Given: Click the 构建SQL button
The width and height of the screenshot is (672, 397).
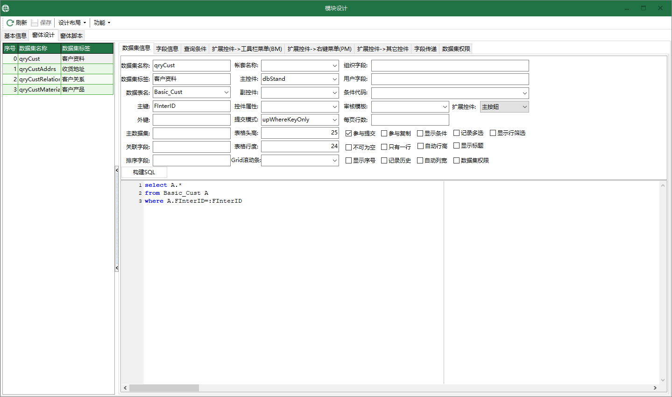Looking at the screenshot, I should coord(144,172).
